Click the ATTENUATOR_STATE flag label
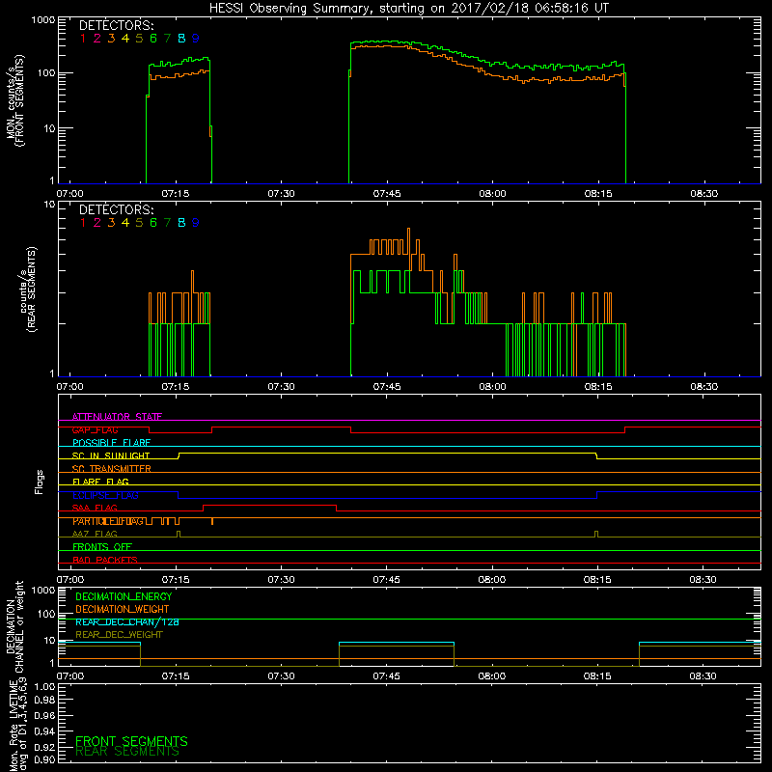 [x=117, y=417]
